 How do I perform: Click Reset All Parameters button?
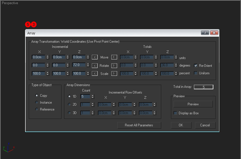coord(139,125)
